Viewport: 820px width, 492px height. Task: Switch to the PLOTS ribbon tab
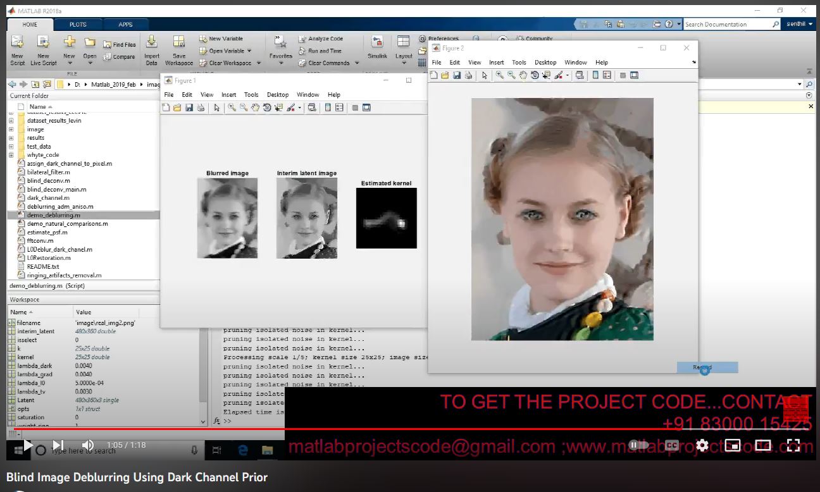(x=78, y=25)
